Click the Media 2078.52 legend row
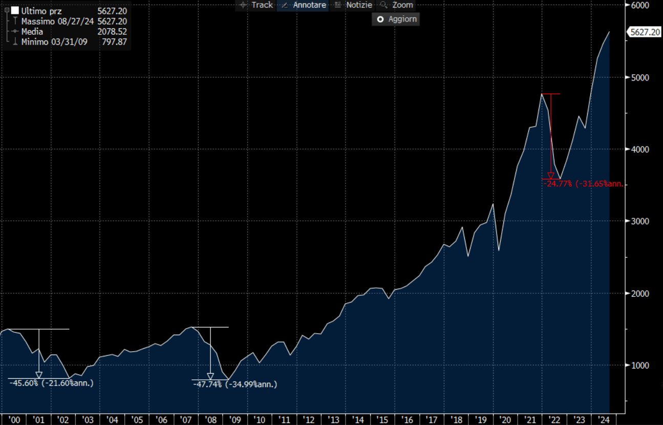Image resolution: width=663 pixels, height=425 pixels. point(67,32)
